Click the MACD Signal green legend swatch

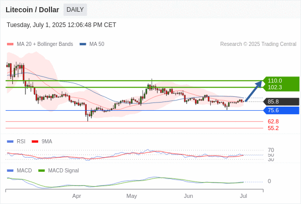coord(41,171)
